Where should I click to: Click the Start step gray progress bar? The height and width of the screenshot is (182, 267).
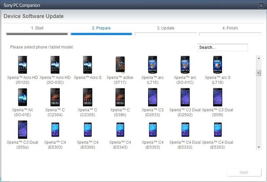[x=37, y=34]
